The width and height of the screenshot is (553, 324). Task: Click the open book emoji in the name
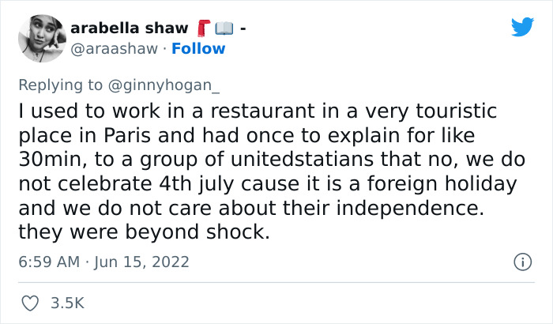[224, 28]
